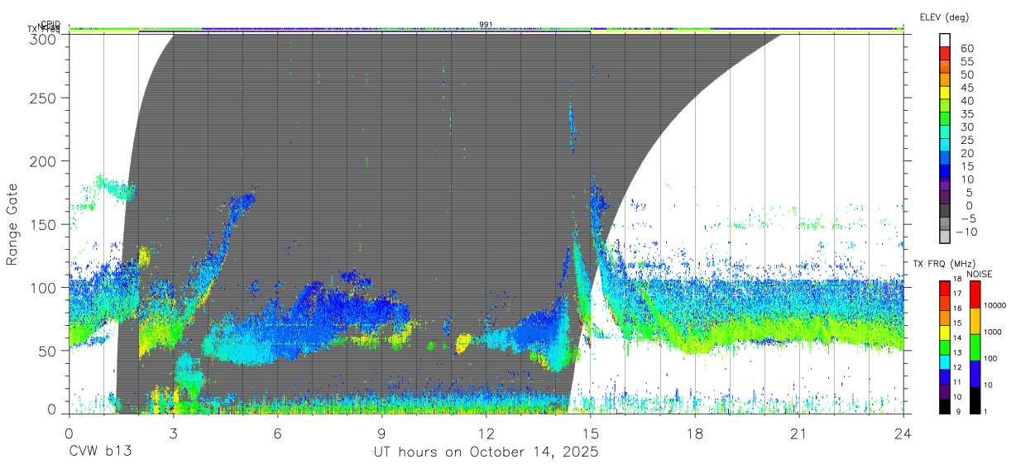Click the 'NOISE' colorbar title
The image size is (1016, 469).
click(980, 274)
